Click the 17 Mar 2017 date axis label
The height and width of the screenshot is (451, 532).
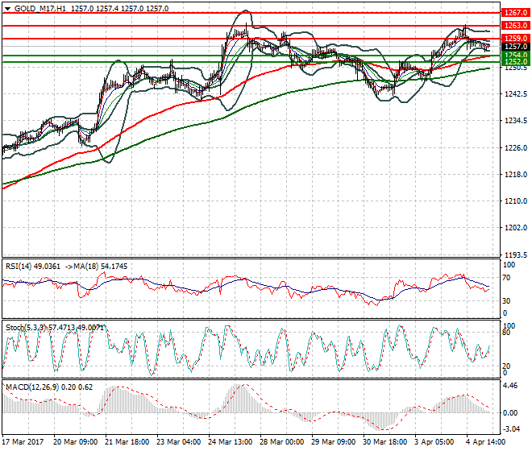(23, 442)
